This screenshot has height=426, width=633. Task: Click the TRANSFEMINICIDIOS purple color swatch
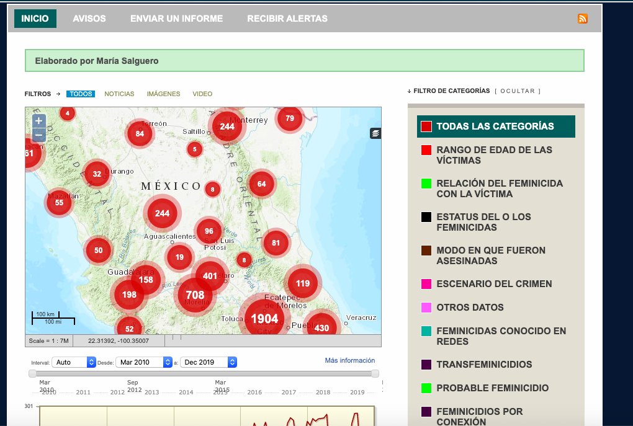pos(426,365)
